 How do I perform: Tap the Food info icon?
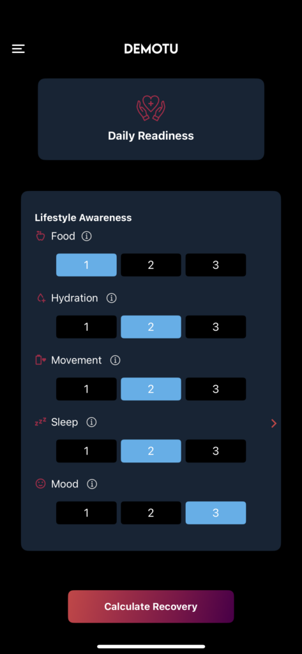pyautogui.click(x=86, y=236)
